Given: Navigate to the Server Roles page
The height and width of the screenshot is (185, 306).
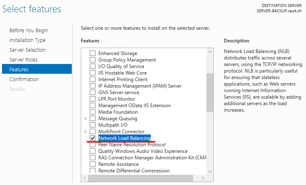Looking at the screenshot, I should [x=23, y=60].
